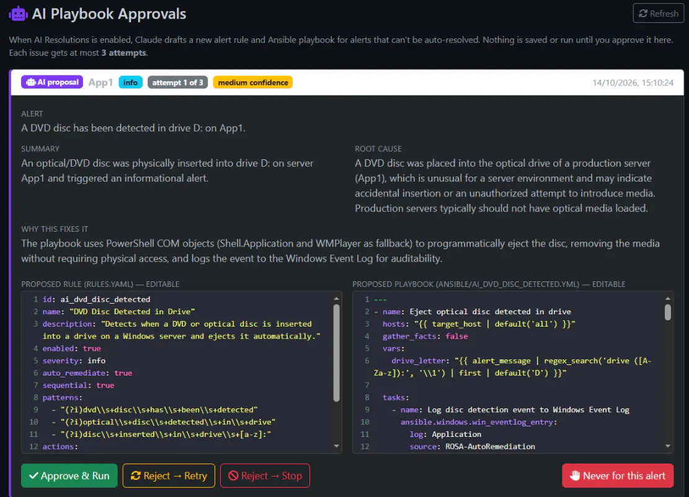Click the alert text about DVD disc in drive D:

click(x=133, y=128)
